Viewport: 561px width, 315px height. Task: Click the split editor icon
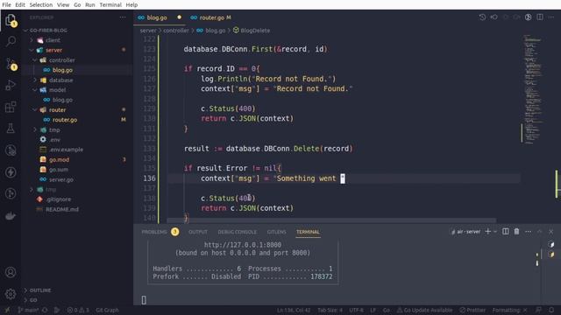[540, 17]
